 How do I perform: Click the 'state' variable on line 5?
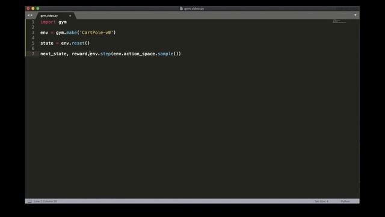pyautogui.click(x=47, y=43)
